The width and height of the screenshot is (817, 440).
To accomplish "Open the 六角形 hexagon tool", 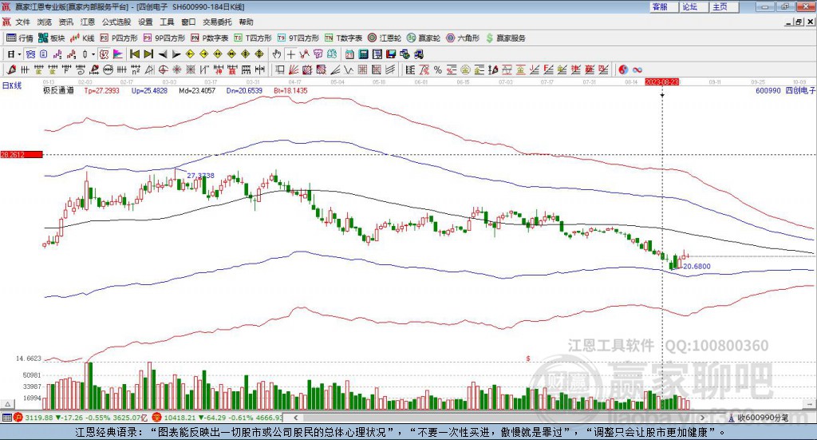I will click(x=462, y=38).
